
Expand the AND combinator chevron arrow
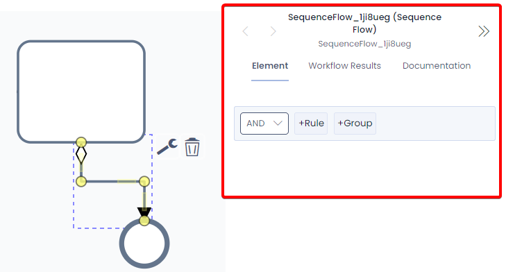pyautogui.click(x=278, y=124)
